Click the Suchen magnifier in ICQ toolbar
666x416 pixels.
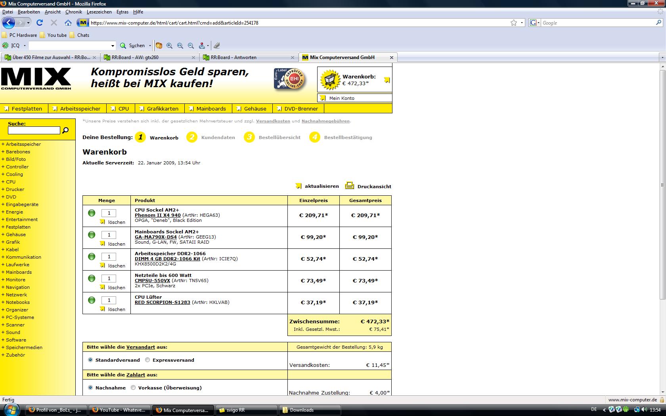pos(123,46)
